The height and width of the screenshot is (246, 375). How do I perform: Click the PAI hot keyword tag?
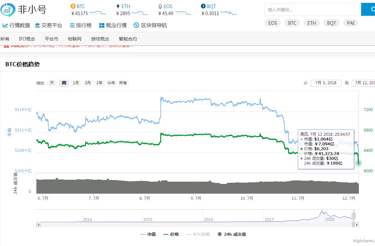(351, 23)
